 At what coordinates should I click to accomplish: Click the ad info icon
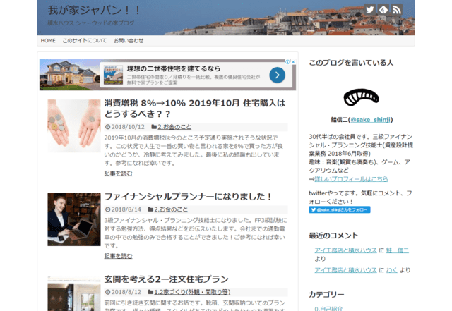pos(287,62)
